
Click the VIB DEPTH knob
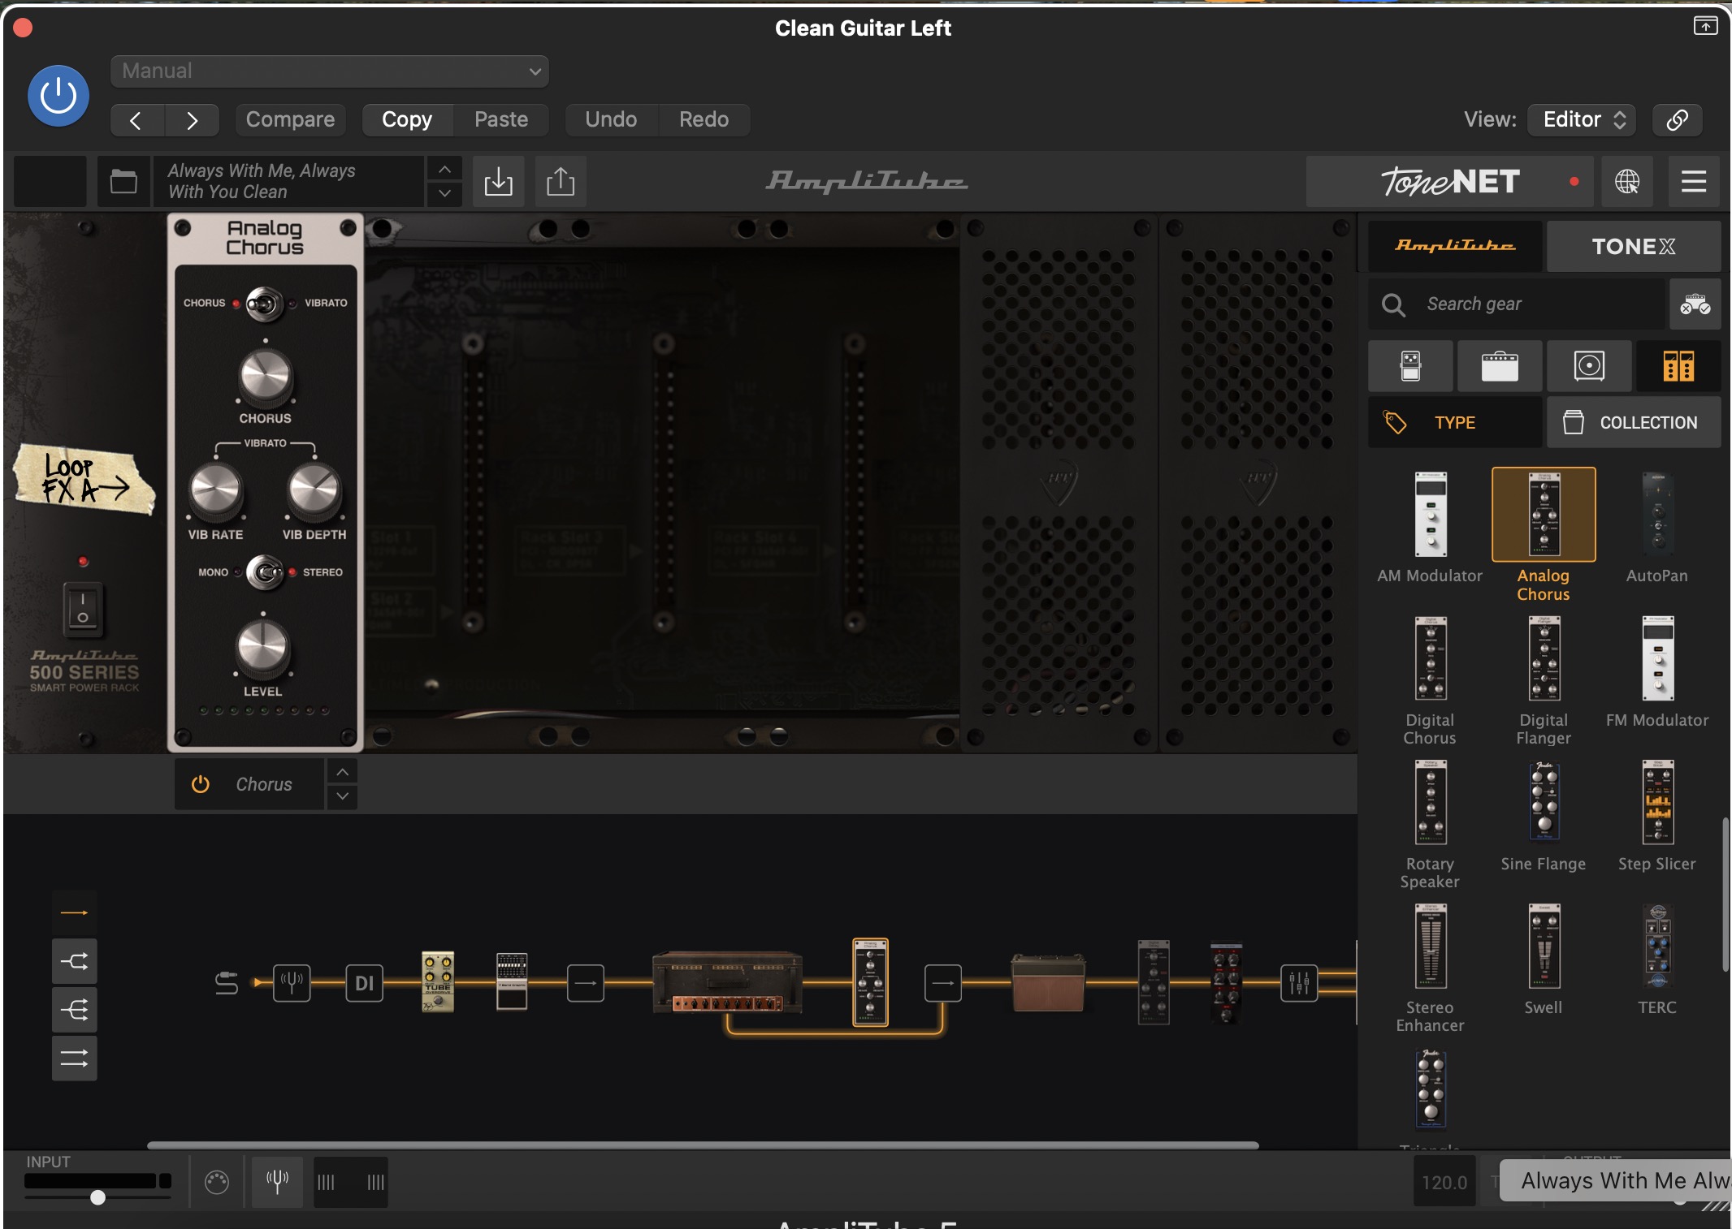314,490
